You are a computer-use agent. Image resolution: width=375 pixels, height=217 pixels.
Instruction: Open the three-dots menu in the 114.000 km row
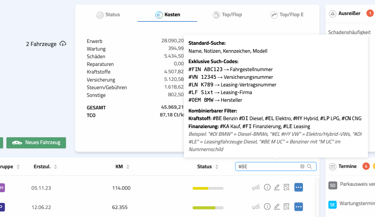pyautogui.click(x=299, y=187)
